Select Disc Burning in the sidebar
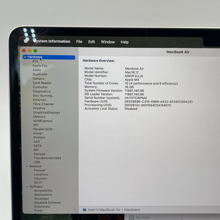The width and height of the screenshot is (220, 220). point(42,96)
